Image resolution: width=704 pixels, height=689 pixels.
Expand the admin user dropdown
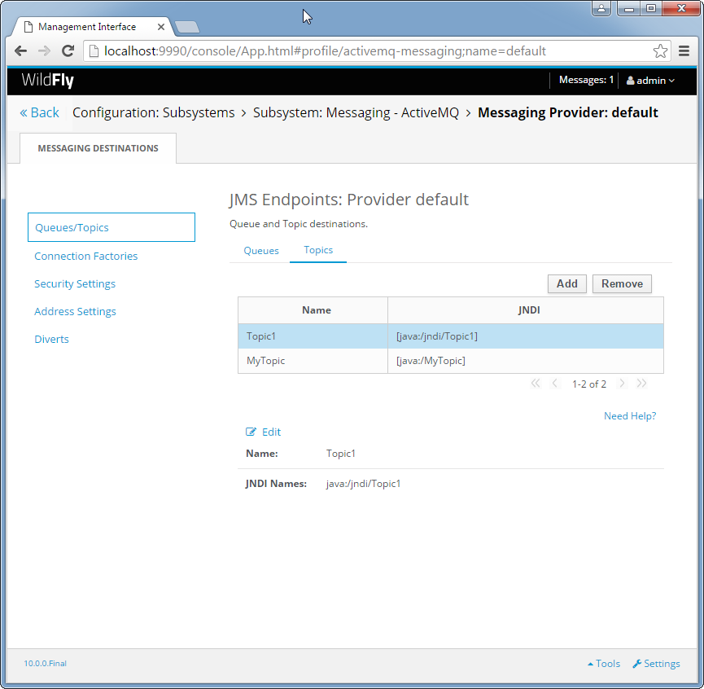650,81
